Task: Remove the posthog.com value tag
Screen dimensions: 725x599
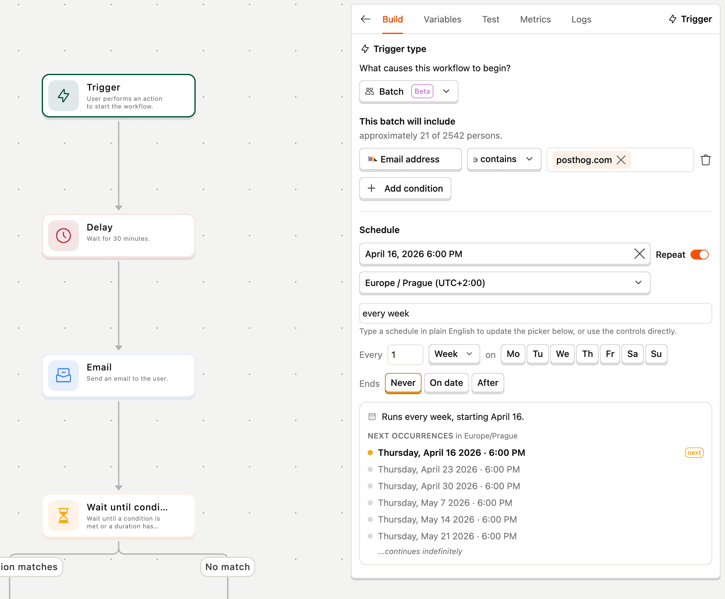Action: (621, 160)
